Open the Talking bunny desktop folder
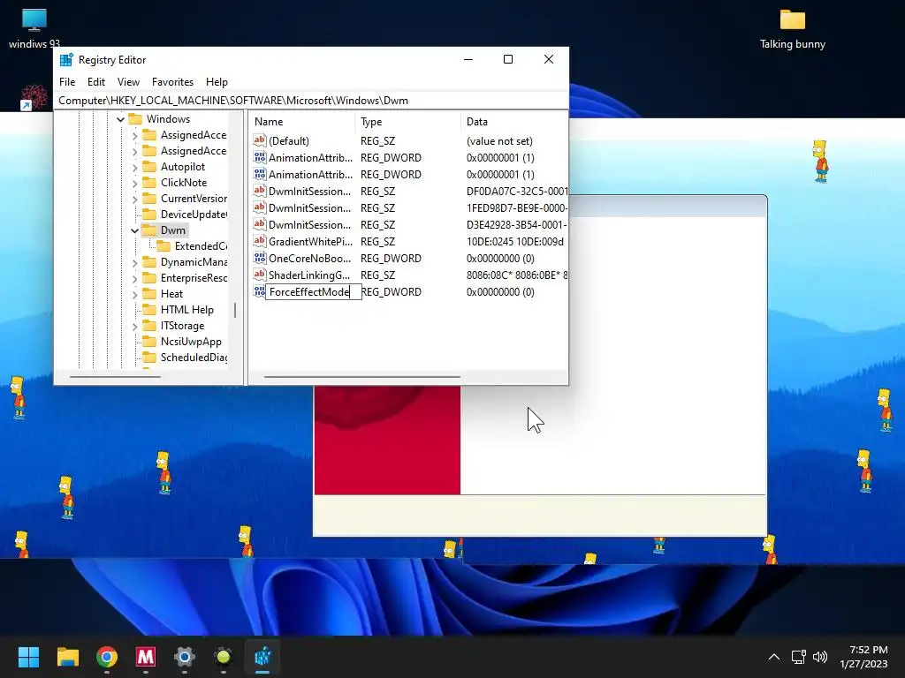 click(x=793, y=29)
